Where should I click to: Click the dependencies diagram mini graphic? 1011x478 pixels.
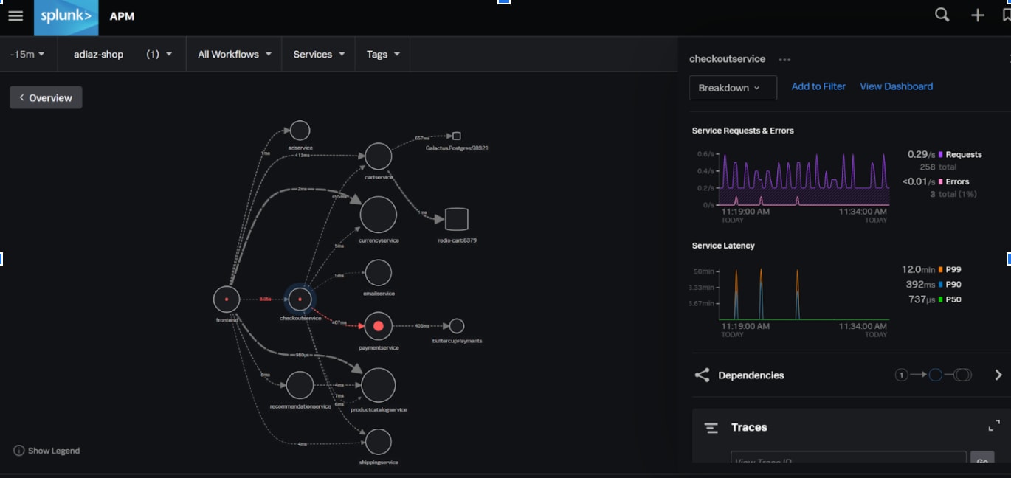(x=934, y=375)
